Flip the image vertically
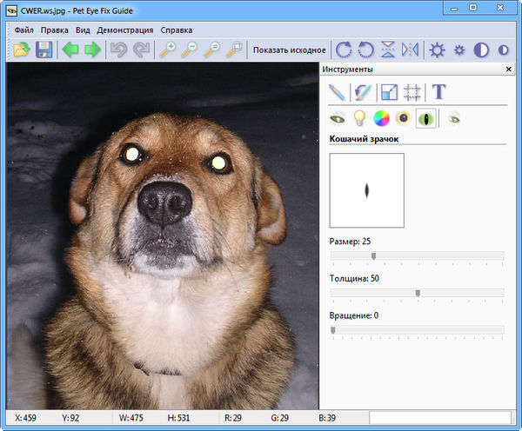This screenshot has width=522, height=431. pos(388,50)
